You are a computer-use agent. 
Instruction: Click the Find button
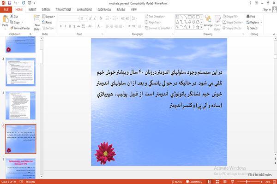pyautogui.click(x=251, y=17)
